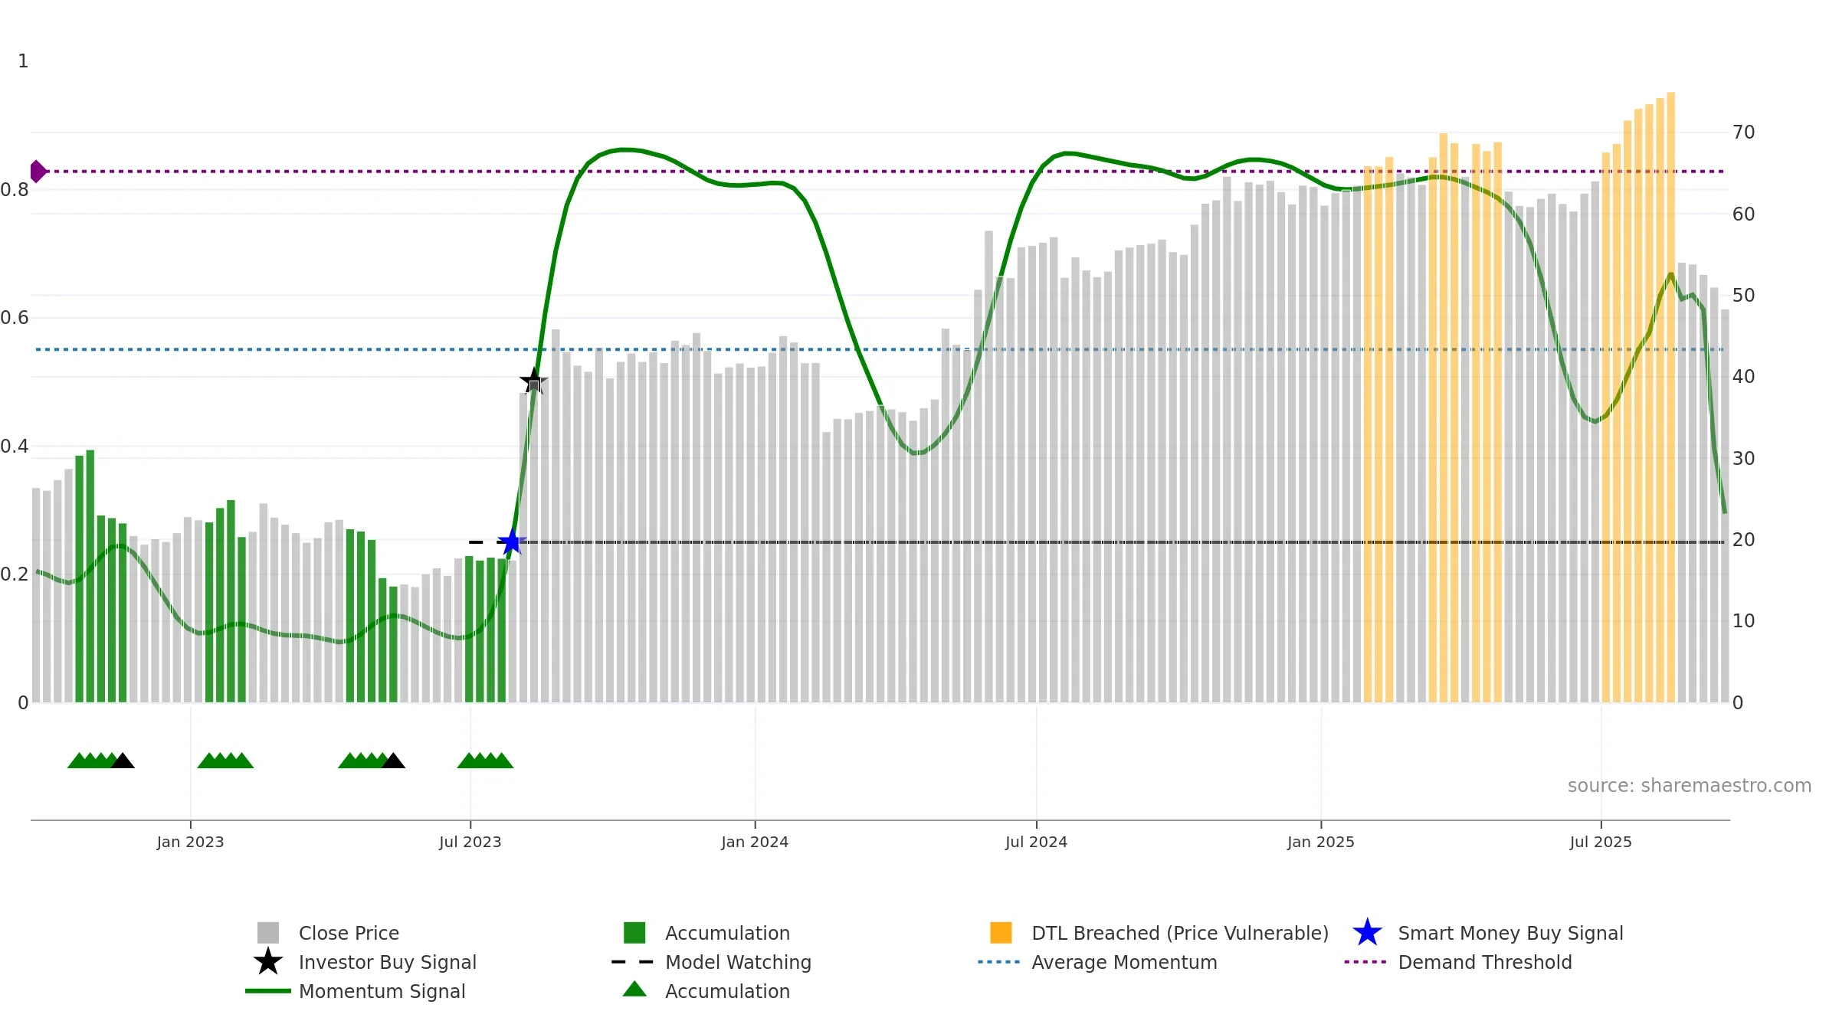This screenshot has width=1839, height=1034.
Task: Select the Jan 2024 axis tick label
Action: pyautogui.click(x=755, y=843)
